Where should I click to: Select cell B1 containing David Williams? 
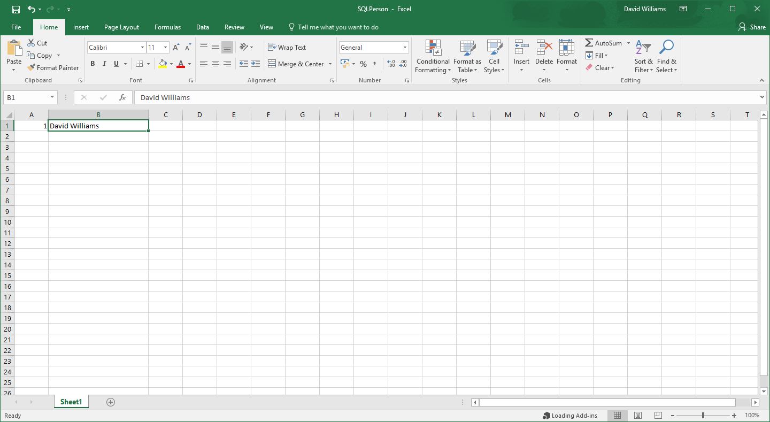(x=98, y=126)
